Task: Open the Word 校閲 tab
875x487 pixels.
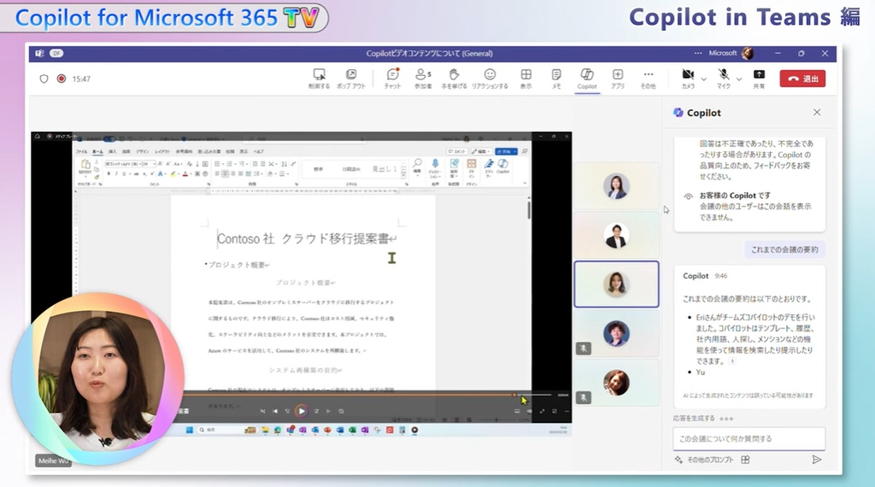Action: 230,152
